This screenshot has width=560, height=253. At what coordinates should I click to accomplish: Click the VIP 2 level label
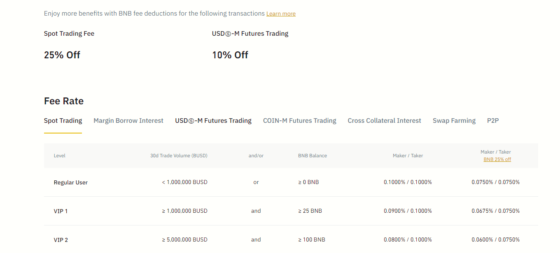pos(61,239)
